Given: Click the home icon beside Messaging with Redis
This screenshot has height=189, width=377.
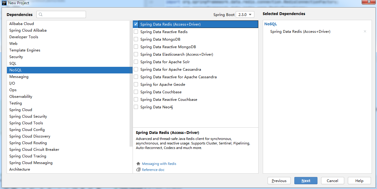Looking at the screenshot, I should [x=138, y=163].
